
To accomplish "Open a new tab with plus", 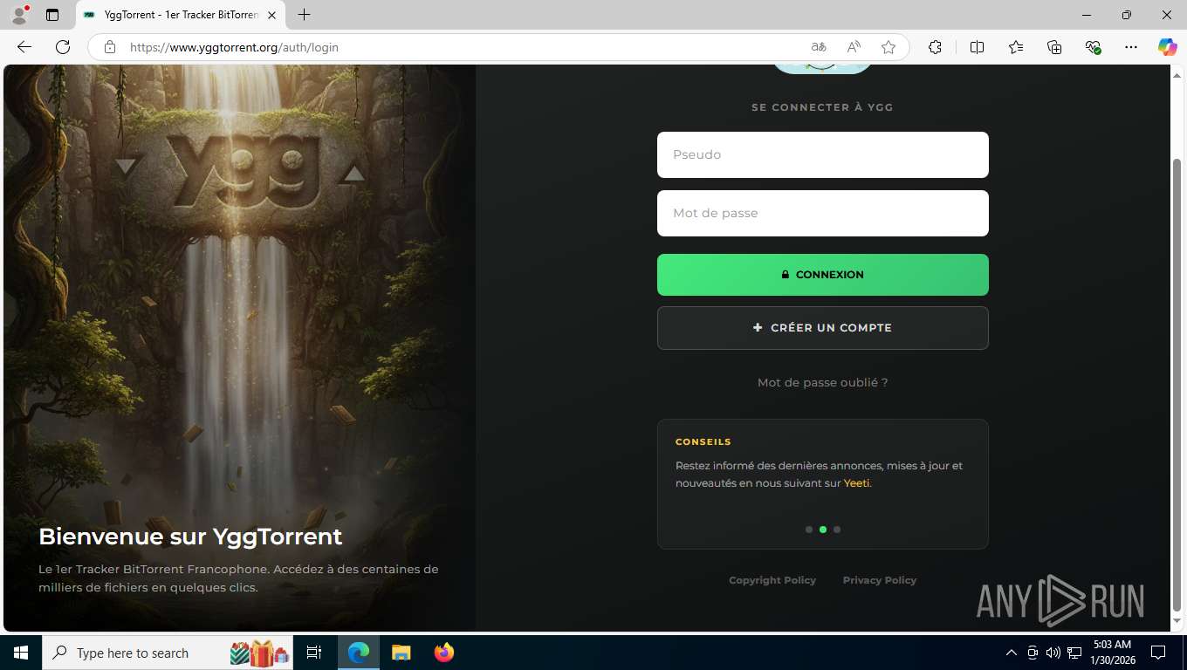I will 304,15.
